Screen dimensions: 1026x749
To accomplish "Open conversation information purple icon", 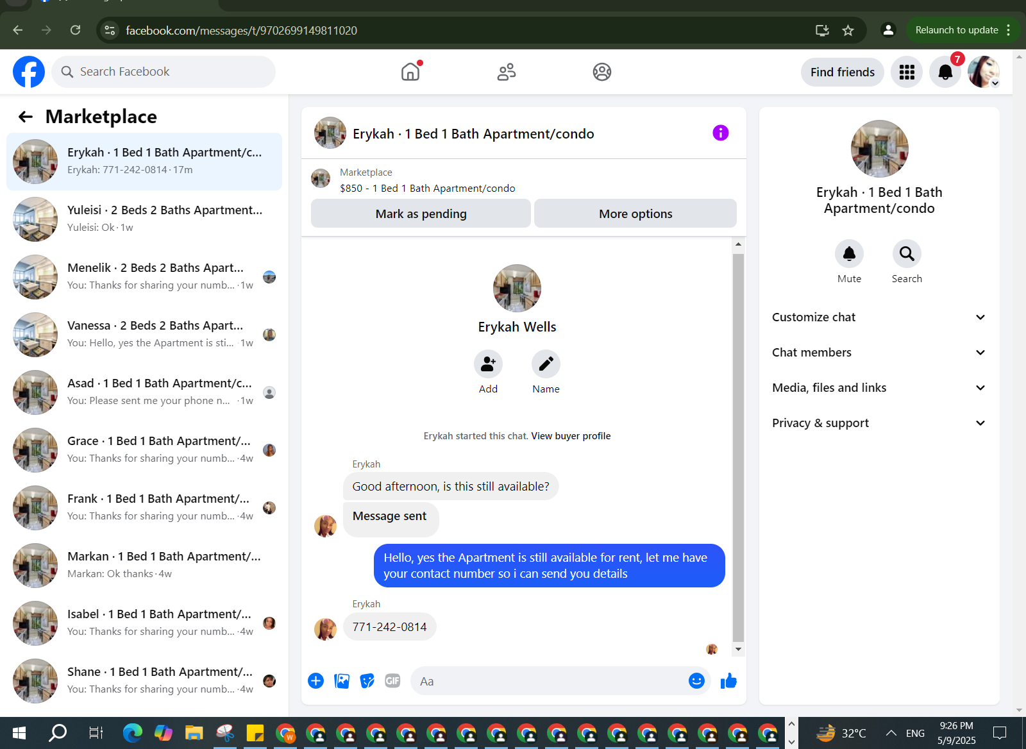I will pos(721,133).
